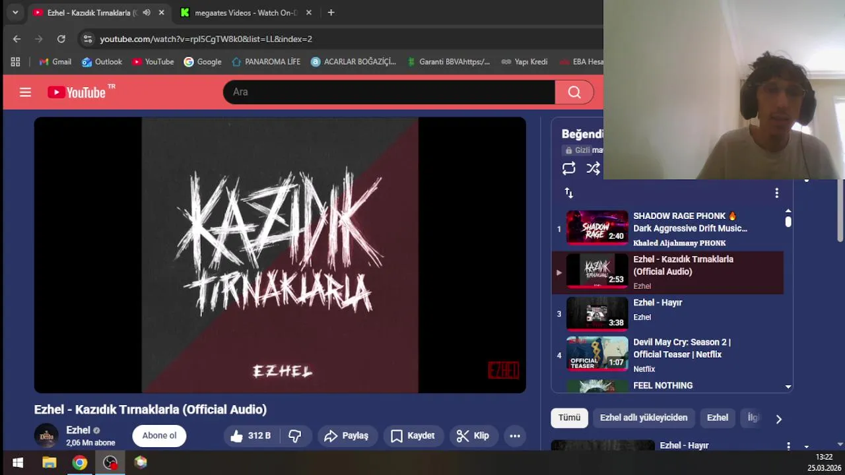
Task: Open the taskbar clock and date
Action: [x=824, y=462]
